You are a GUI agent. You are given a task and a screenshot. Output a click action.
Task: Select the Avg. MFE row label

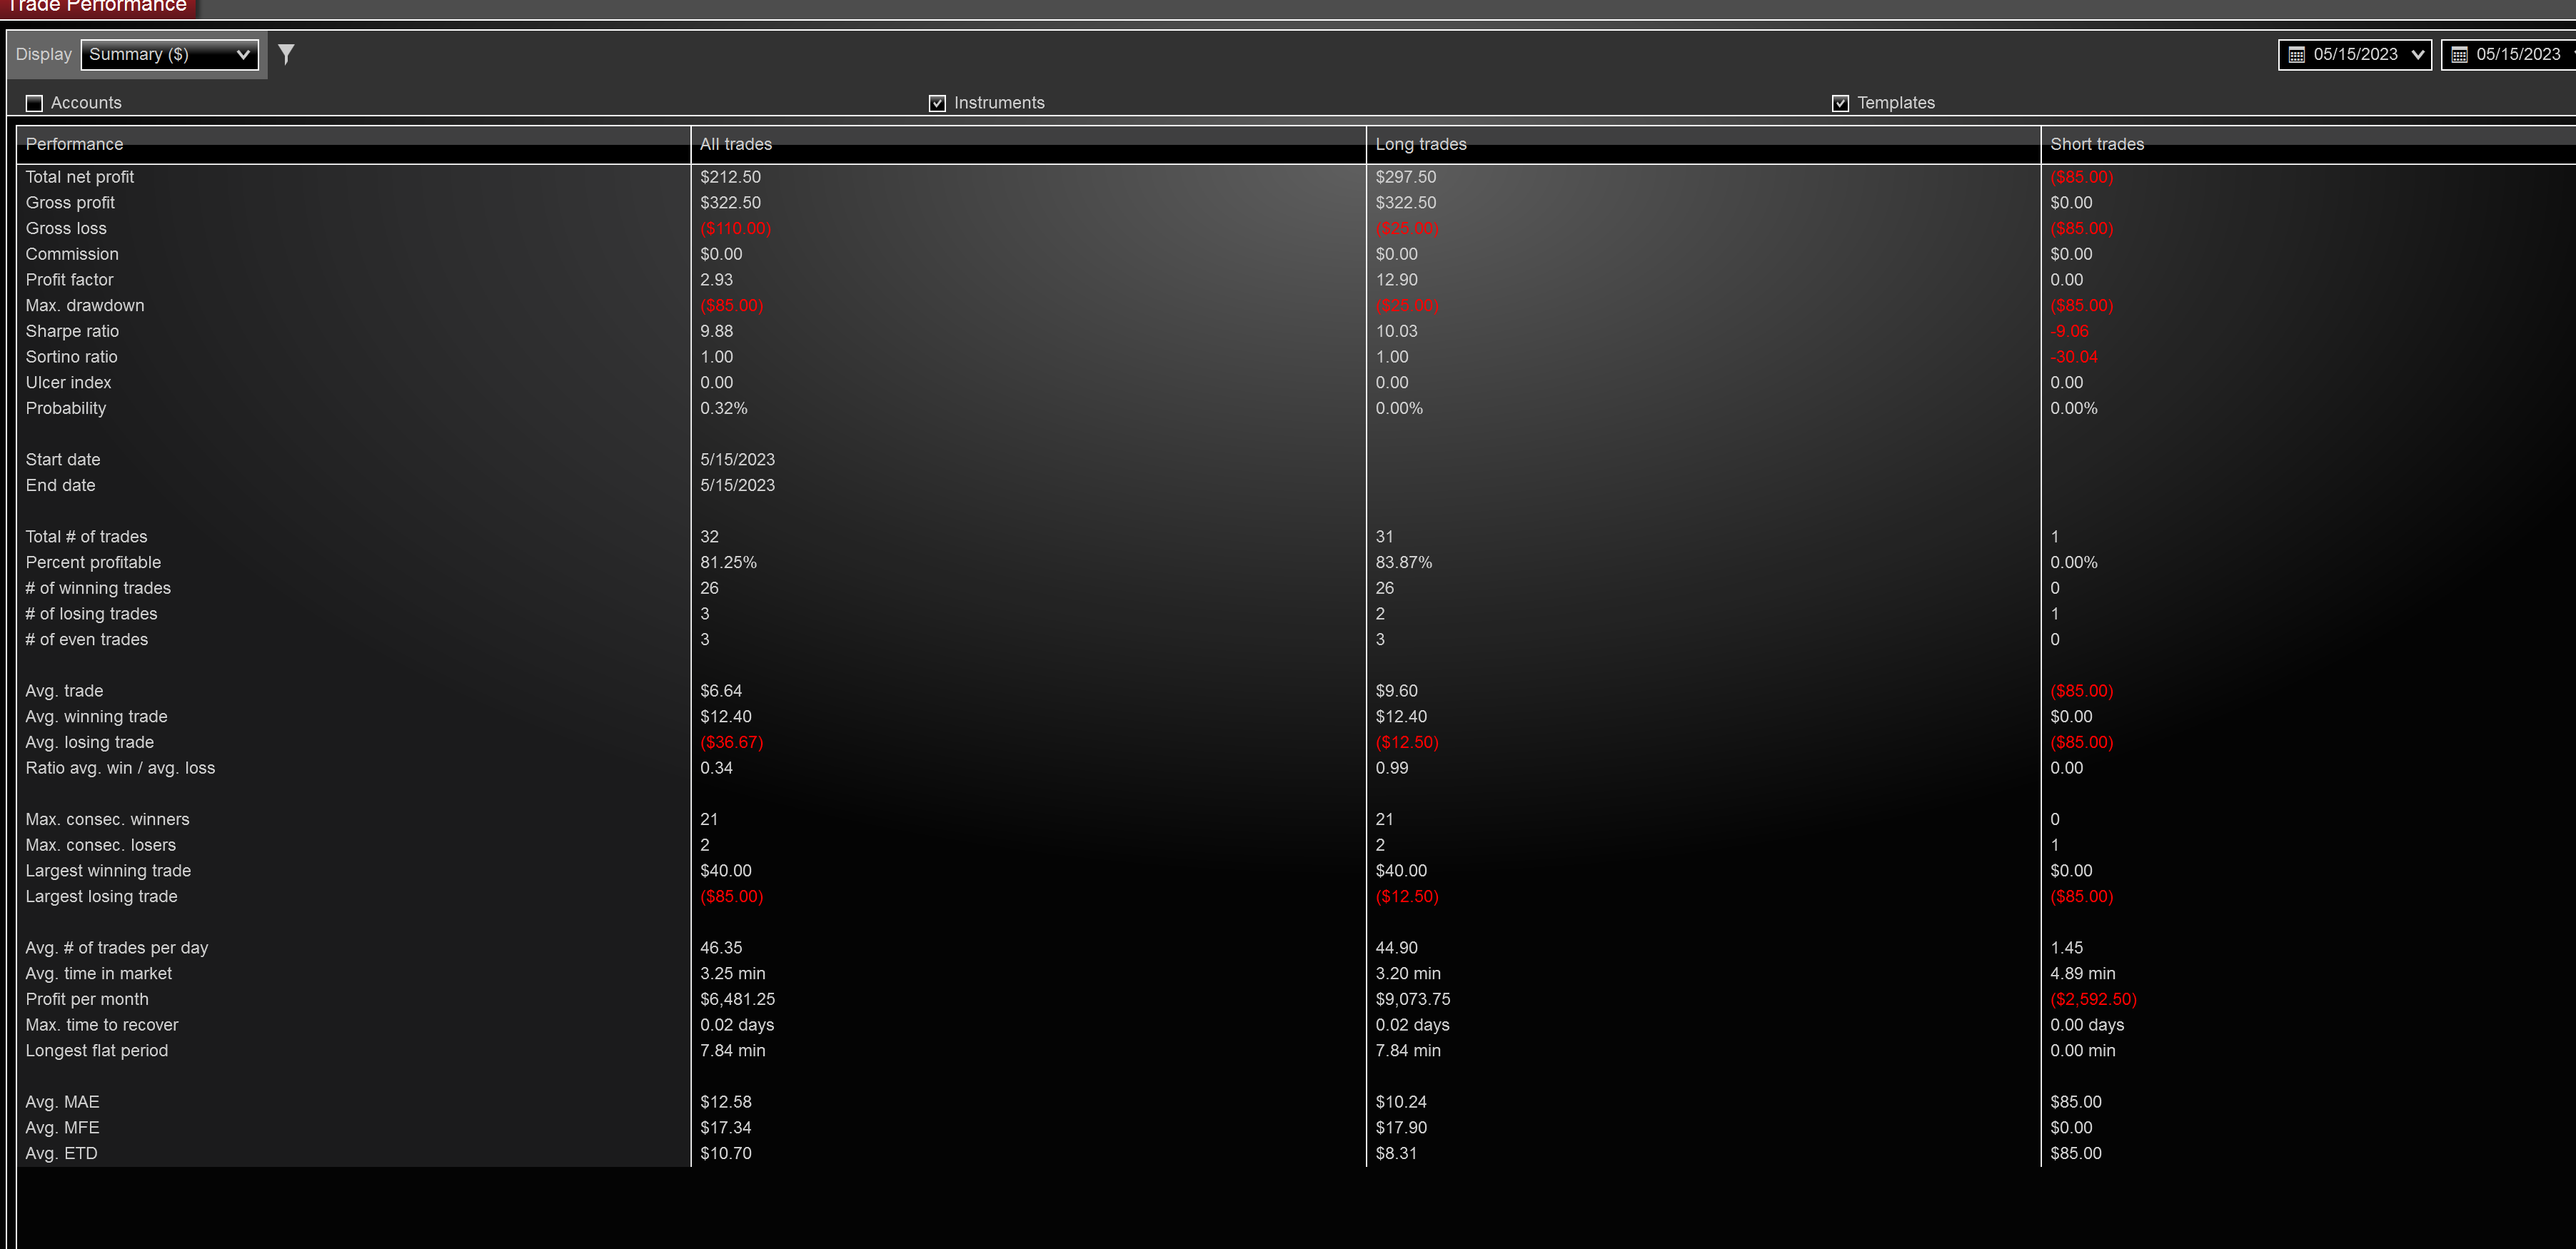coord(62,1128)
